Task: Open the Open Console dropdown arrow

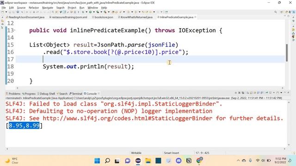Action: click(x=281, y=93)
